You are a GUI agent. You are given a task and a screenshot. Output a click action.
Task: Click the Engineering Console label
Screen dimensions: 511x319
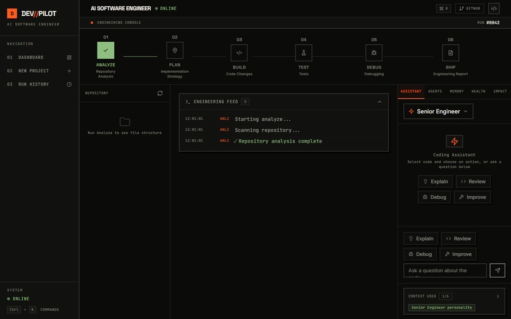coord(119,22)
